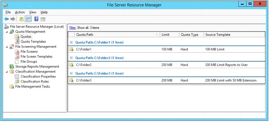The width and height of the screenshot is (269, 122).
Task: Click the Up one level folder icon
Action: 21,19
